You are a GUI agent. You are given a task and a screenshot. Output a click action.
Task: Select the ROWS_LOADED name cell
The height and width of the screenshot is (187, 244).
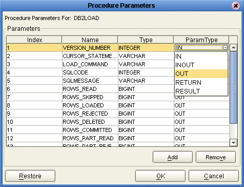point(90,105)
